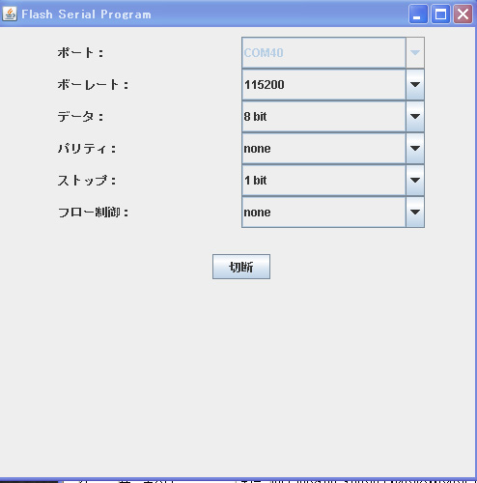The width and height of the screenshot is (477, 483).
Task: Select the 115200 baud rate field
Action: 323,85
